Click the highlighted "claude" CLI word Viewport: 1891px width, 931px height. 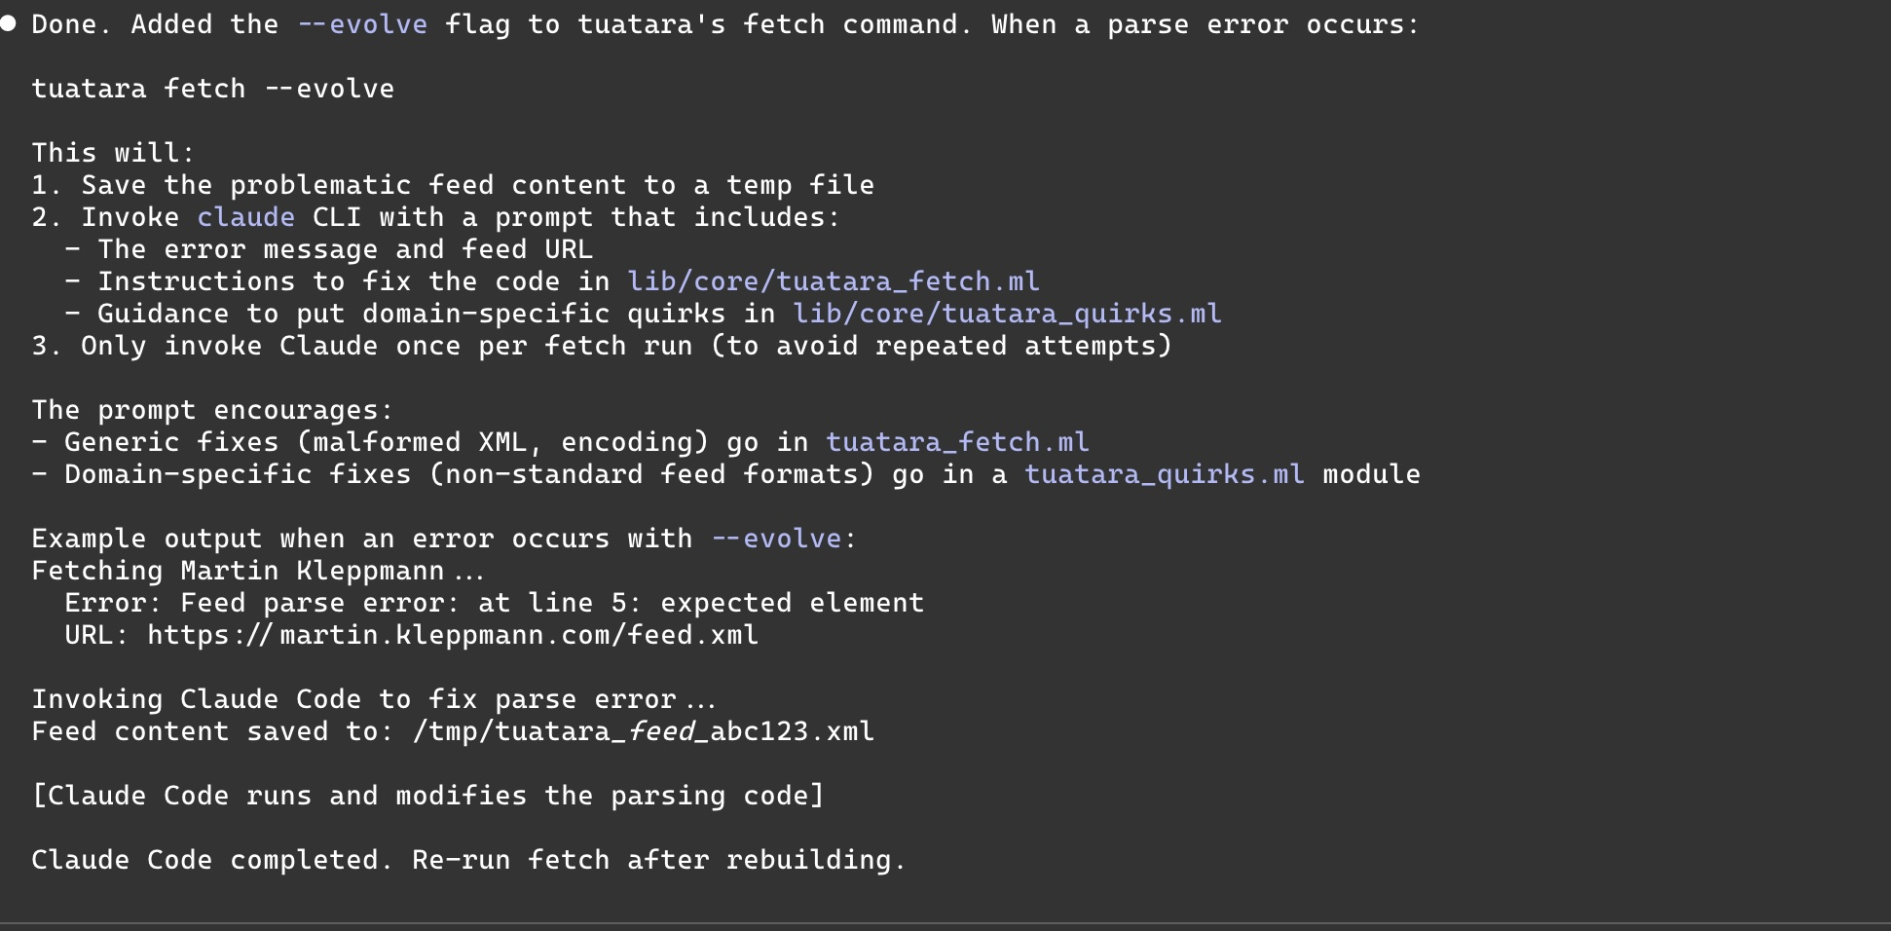click(x=245, y=217)
